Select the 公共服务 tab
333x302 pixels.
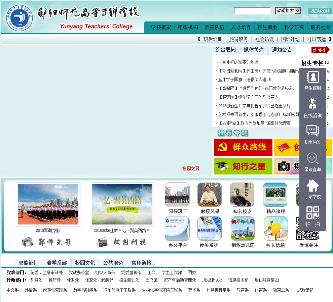(x=113, y=263)
